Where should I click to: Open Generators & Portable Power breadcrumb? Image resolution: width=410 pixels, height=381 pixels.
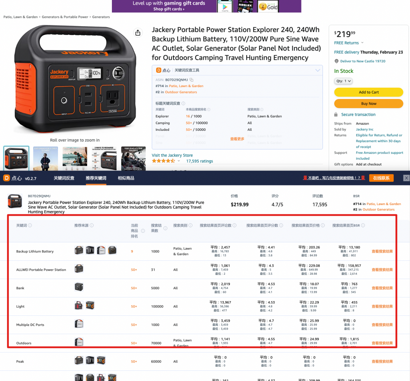[65, 17]
